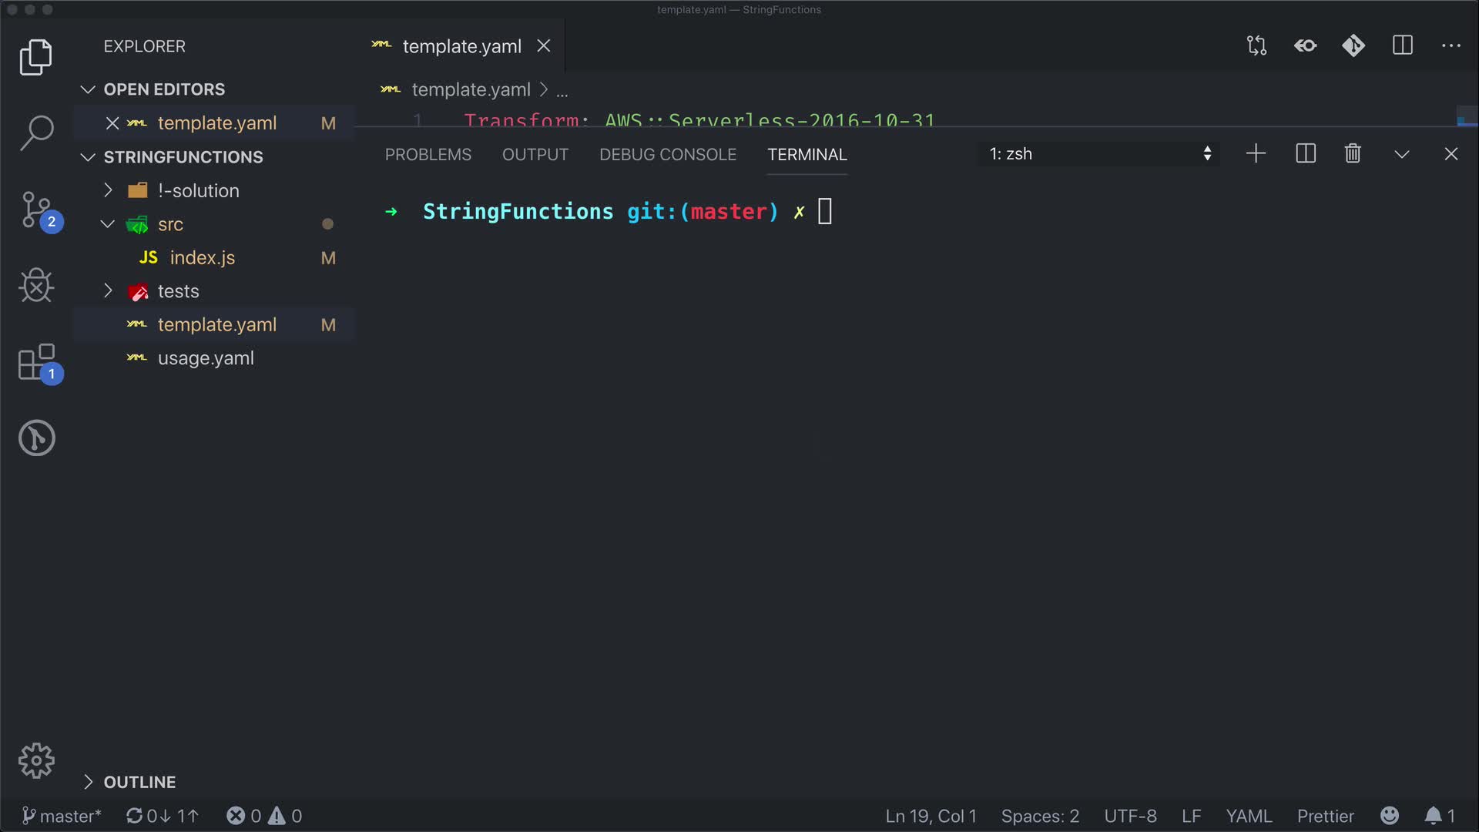Expand the !-solution folder

click(198, 190)
